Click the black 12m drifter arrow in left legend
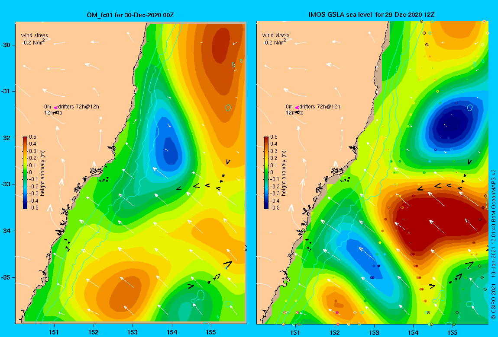The image size is (498, 337). (55, 112)
